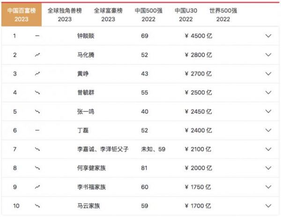Viewport: 281px width, 217px height.
Task: Expand the 丁磊 row with the chevron
Action: click(268, 130)
